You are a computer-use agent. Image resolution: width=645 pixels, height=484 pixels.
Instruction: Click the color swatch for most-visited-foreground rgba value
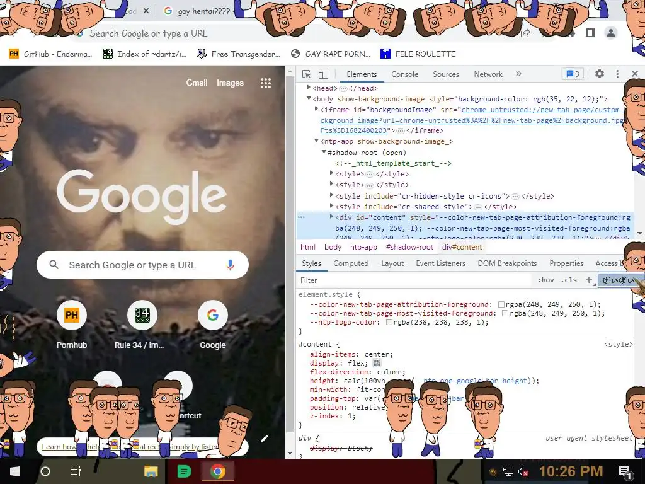[505, 314]
